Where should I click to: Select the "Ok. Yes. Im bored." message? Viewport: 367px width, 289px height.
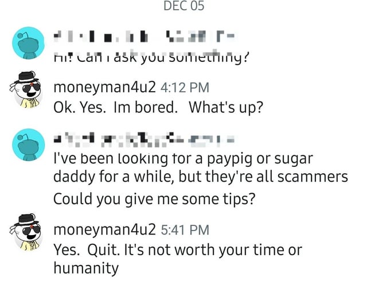coord(158,107)
